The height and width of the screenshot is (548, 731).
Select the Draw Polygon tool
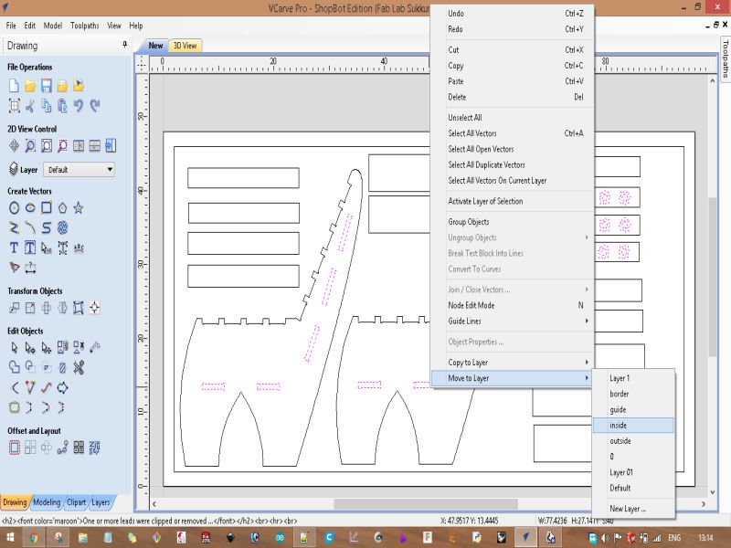[62, 208]
